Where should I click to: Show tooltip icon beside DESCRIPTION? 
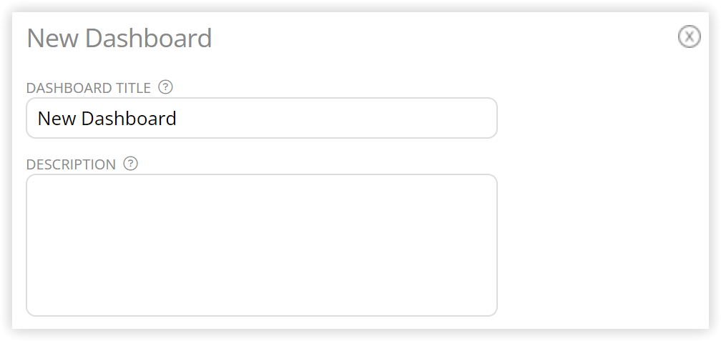[131, 163]
